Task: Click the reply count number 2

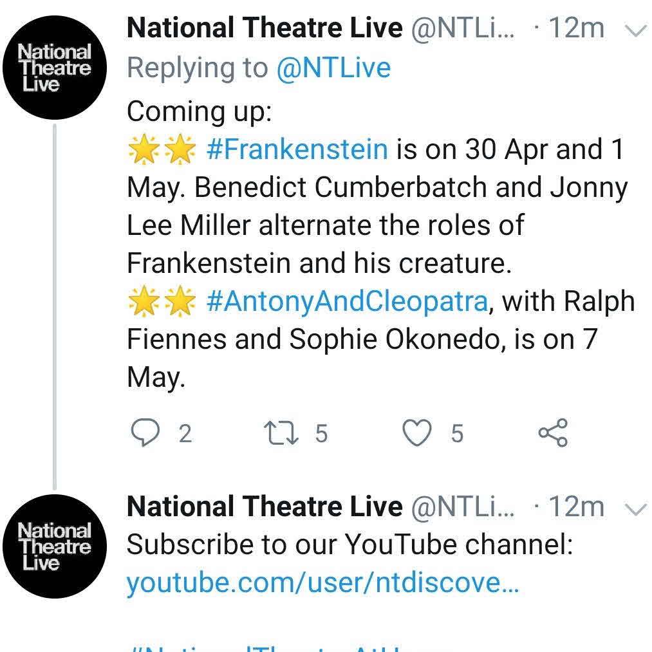Action: [x=185, y=434]
